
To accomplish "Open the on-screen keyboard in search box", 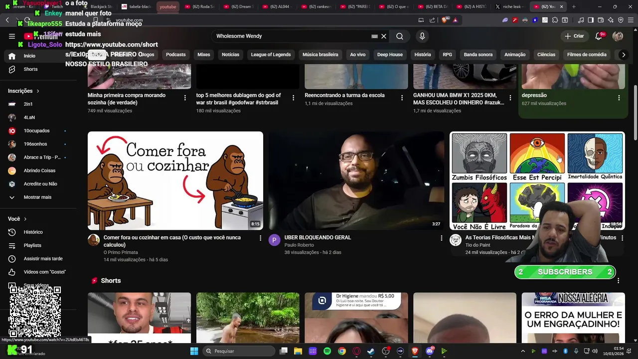I will pyautogui.click(x=374, y=36).
